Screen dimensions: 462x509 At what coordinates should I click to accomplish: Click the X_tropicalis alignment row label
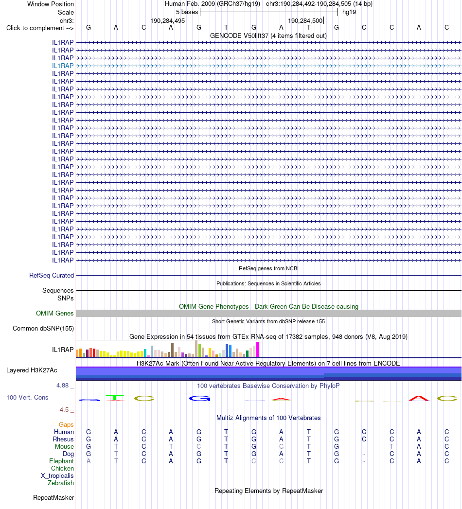click(x=57, y=475)
